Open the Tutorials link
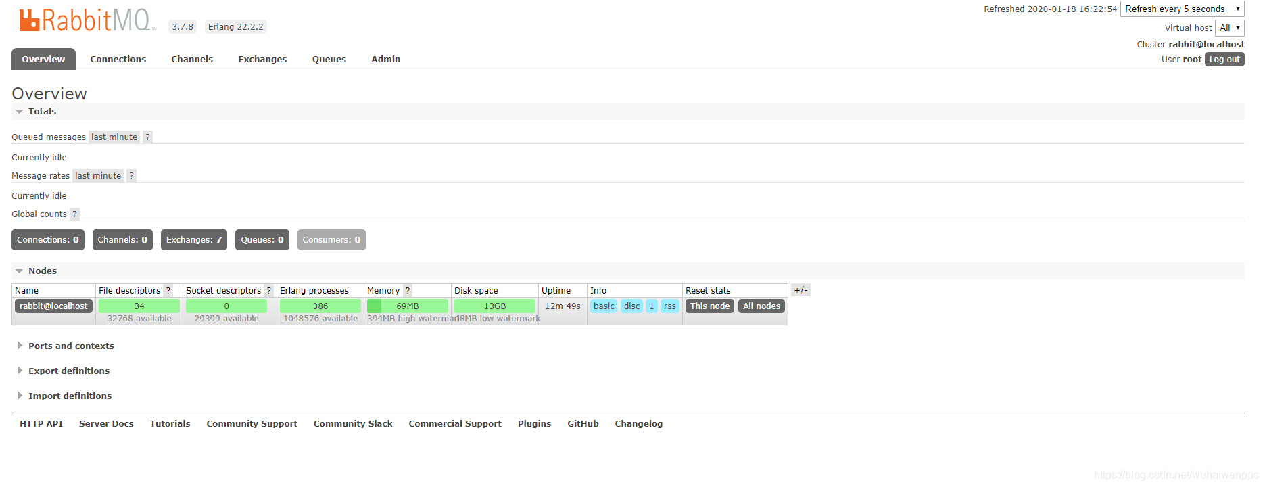Screen dimensions: 1265x487 pyautogui.click(x=170, y=423)
